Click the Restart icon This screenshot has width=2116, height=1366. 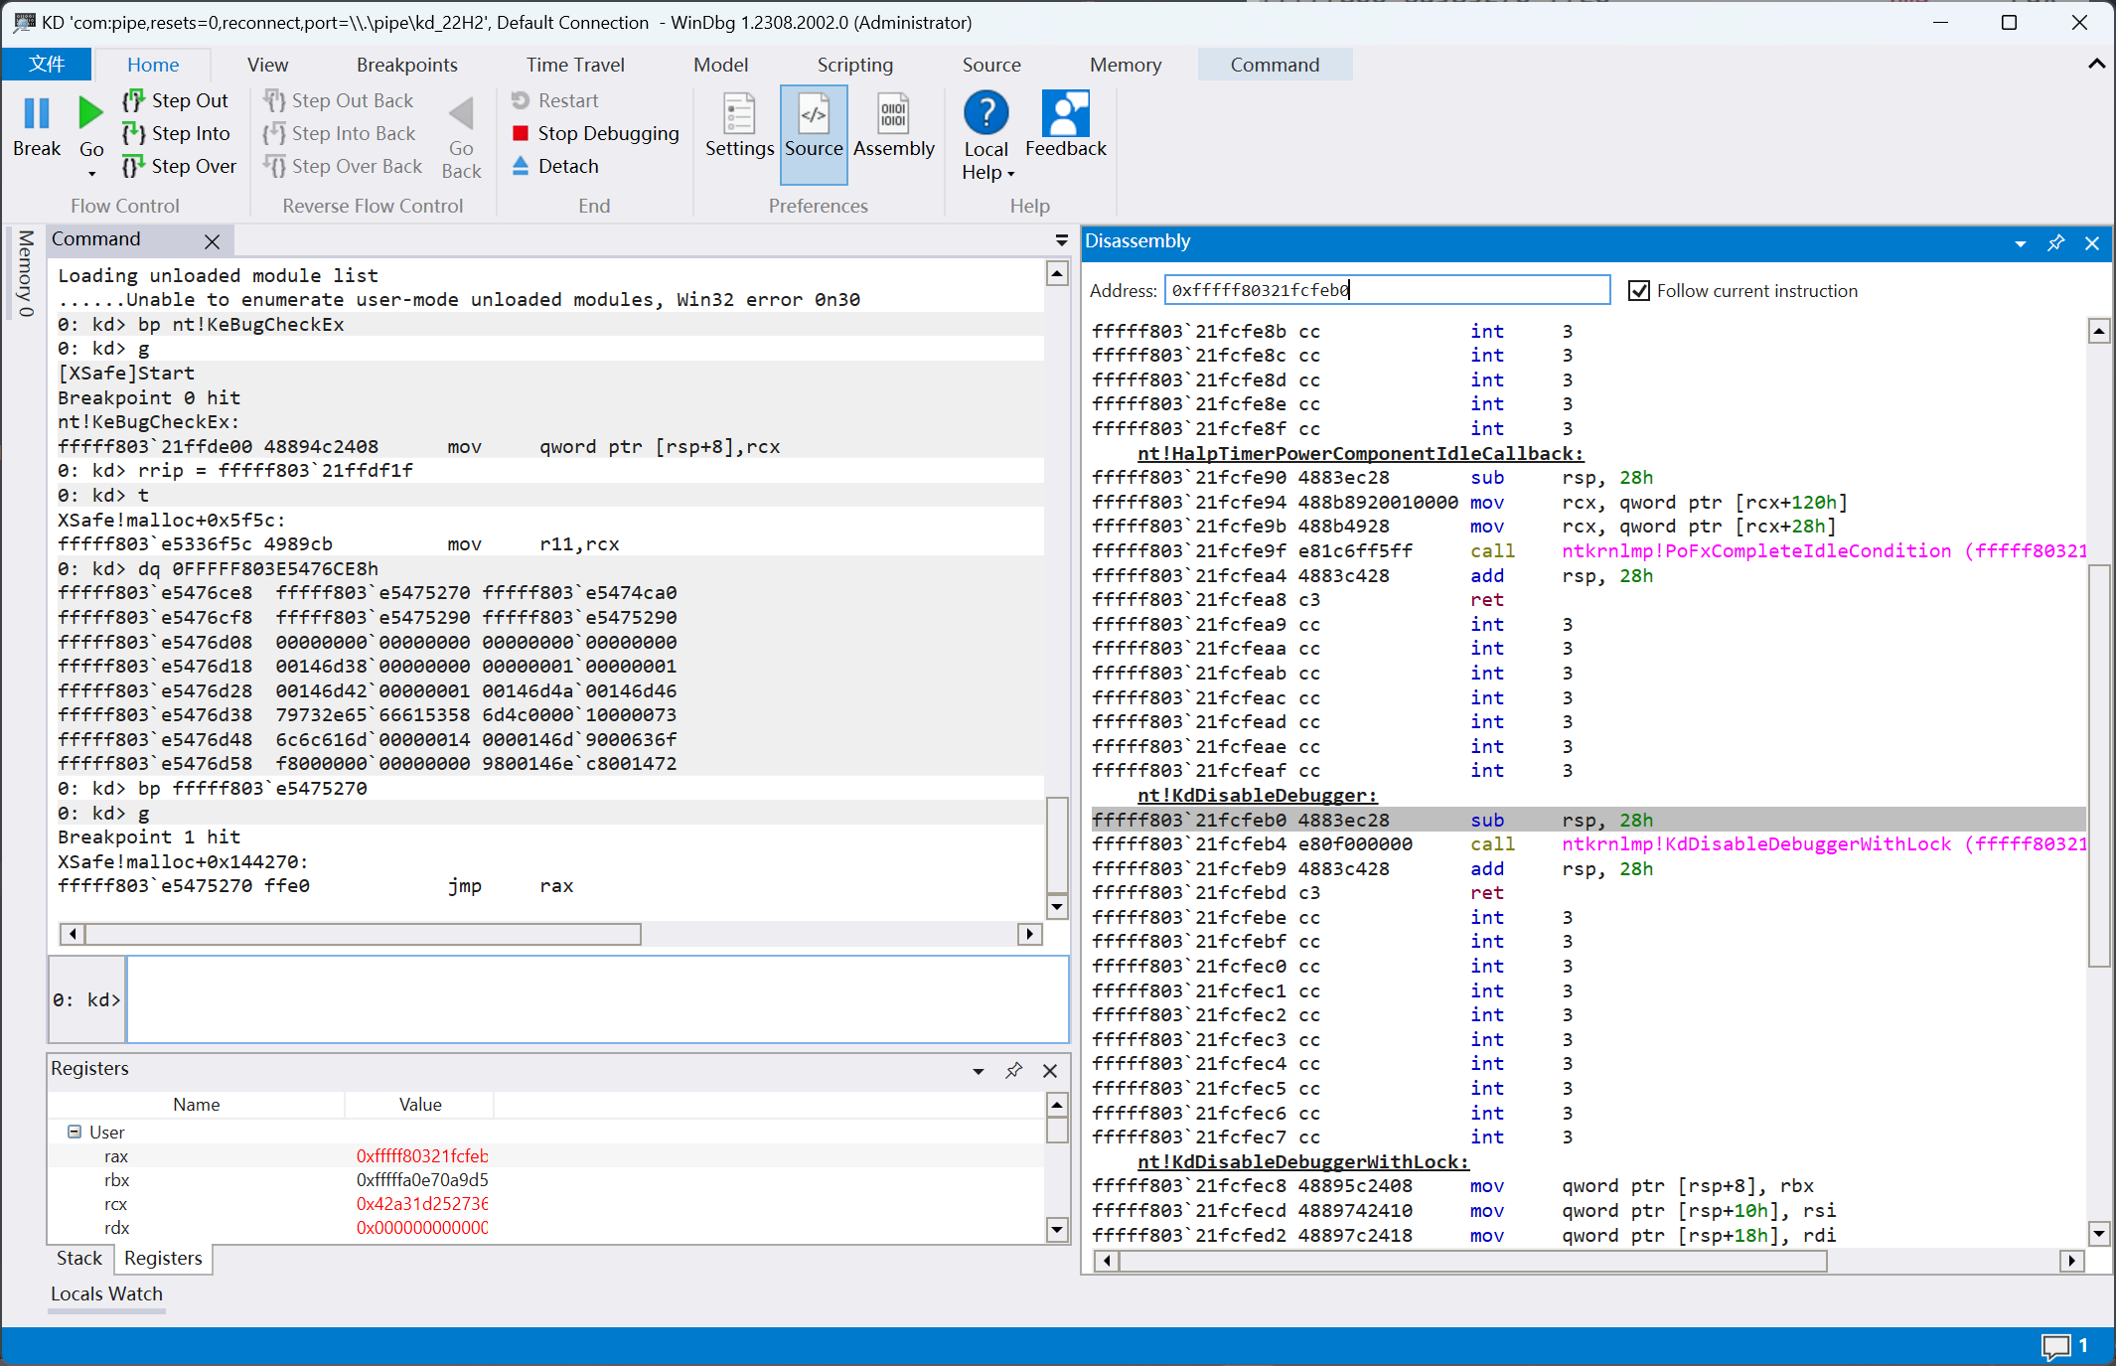pyautogui.click(x=521, y=100)
